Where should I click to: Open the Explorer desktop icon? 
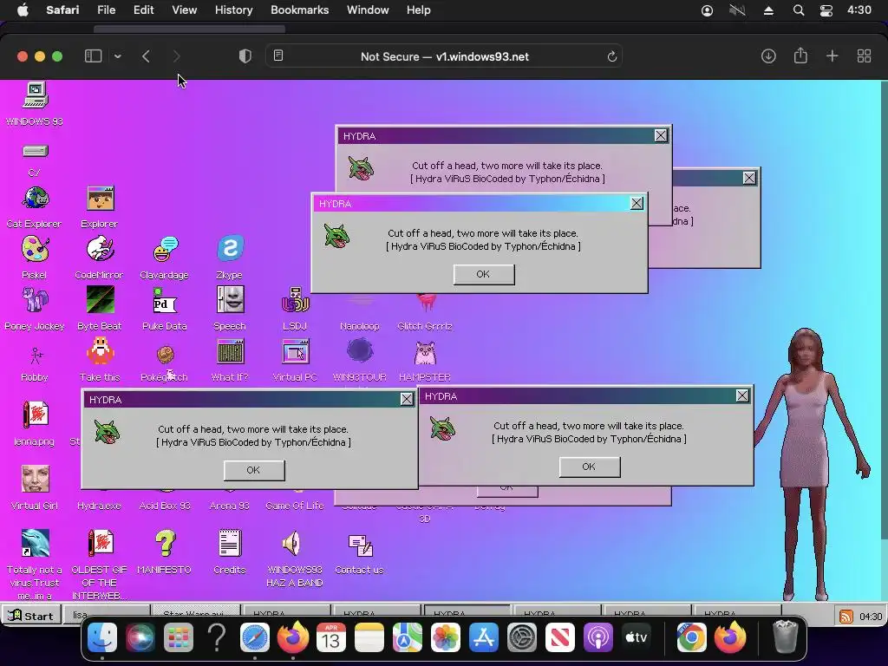[101, 199]
